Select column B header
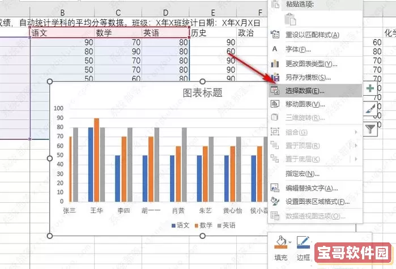 pyautogui.click(x=62, y=12)
